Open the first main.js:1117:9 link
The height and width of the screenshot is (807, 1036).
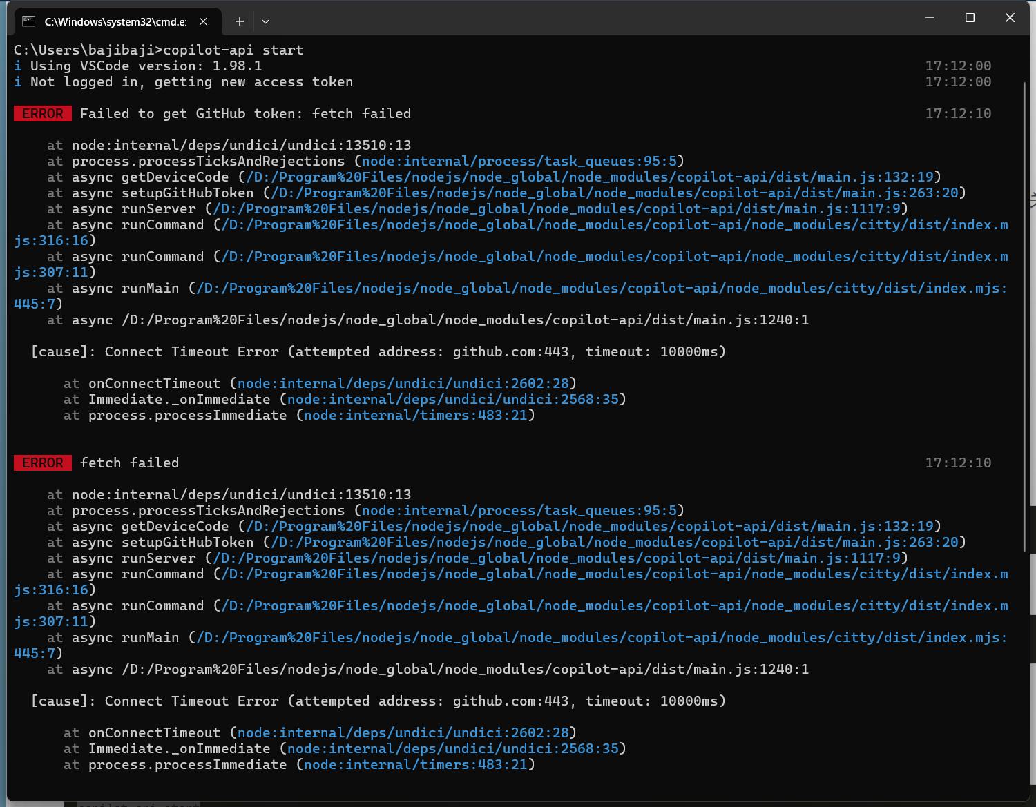tap(557, 209)
